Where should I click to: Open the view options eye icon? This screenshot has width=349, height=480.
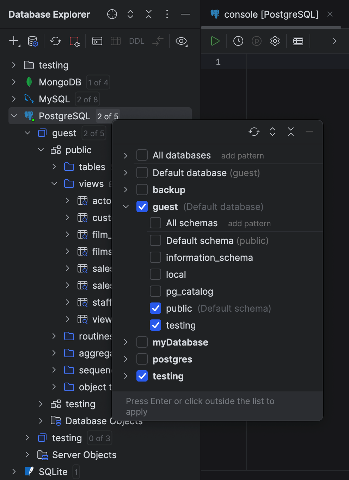pos(181,41)
